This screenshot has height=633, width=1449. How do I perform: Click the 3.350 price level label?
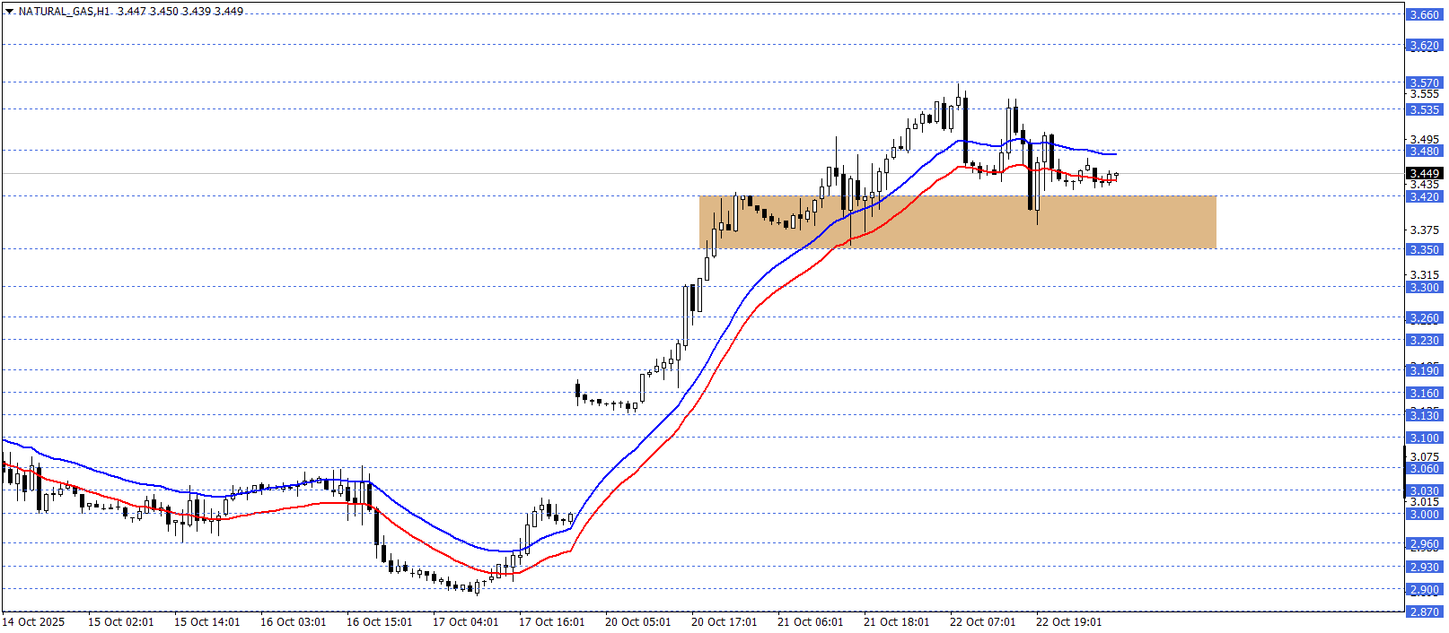(x=1424, y=250)
